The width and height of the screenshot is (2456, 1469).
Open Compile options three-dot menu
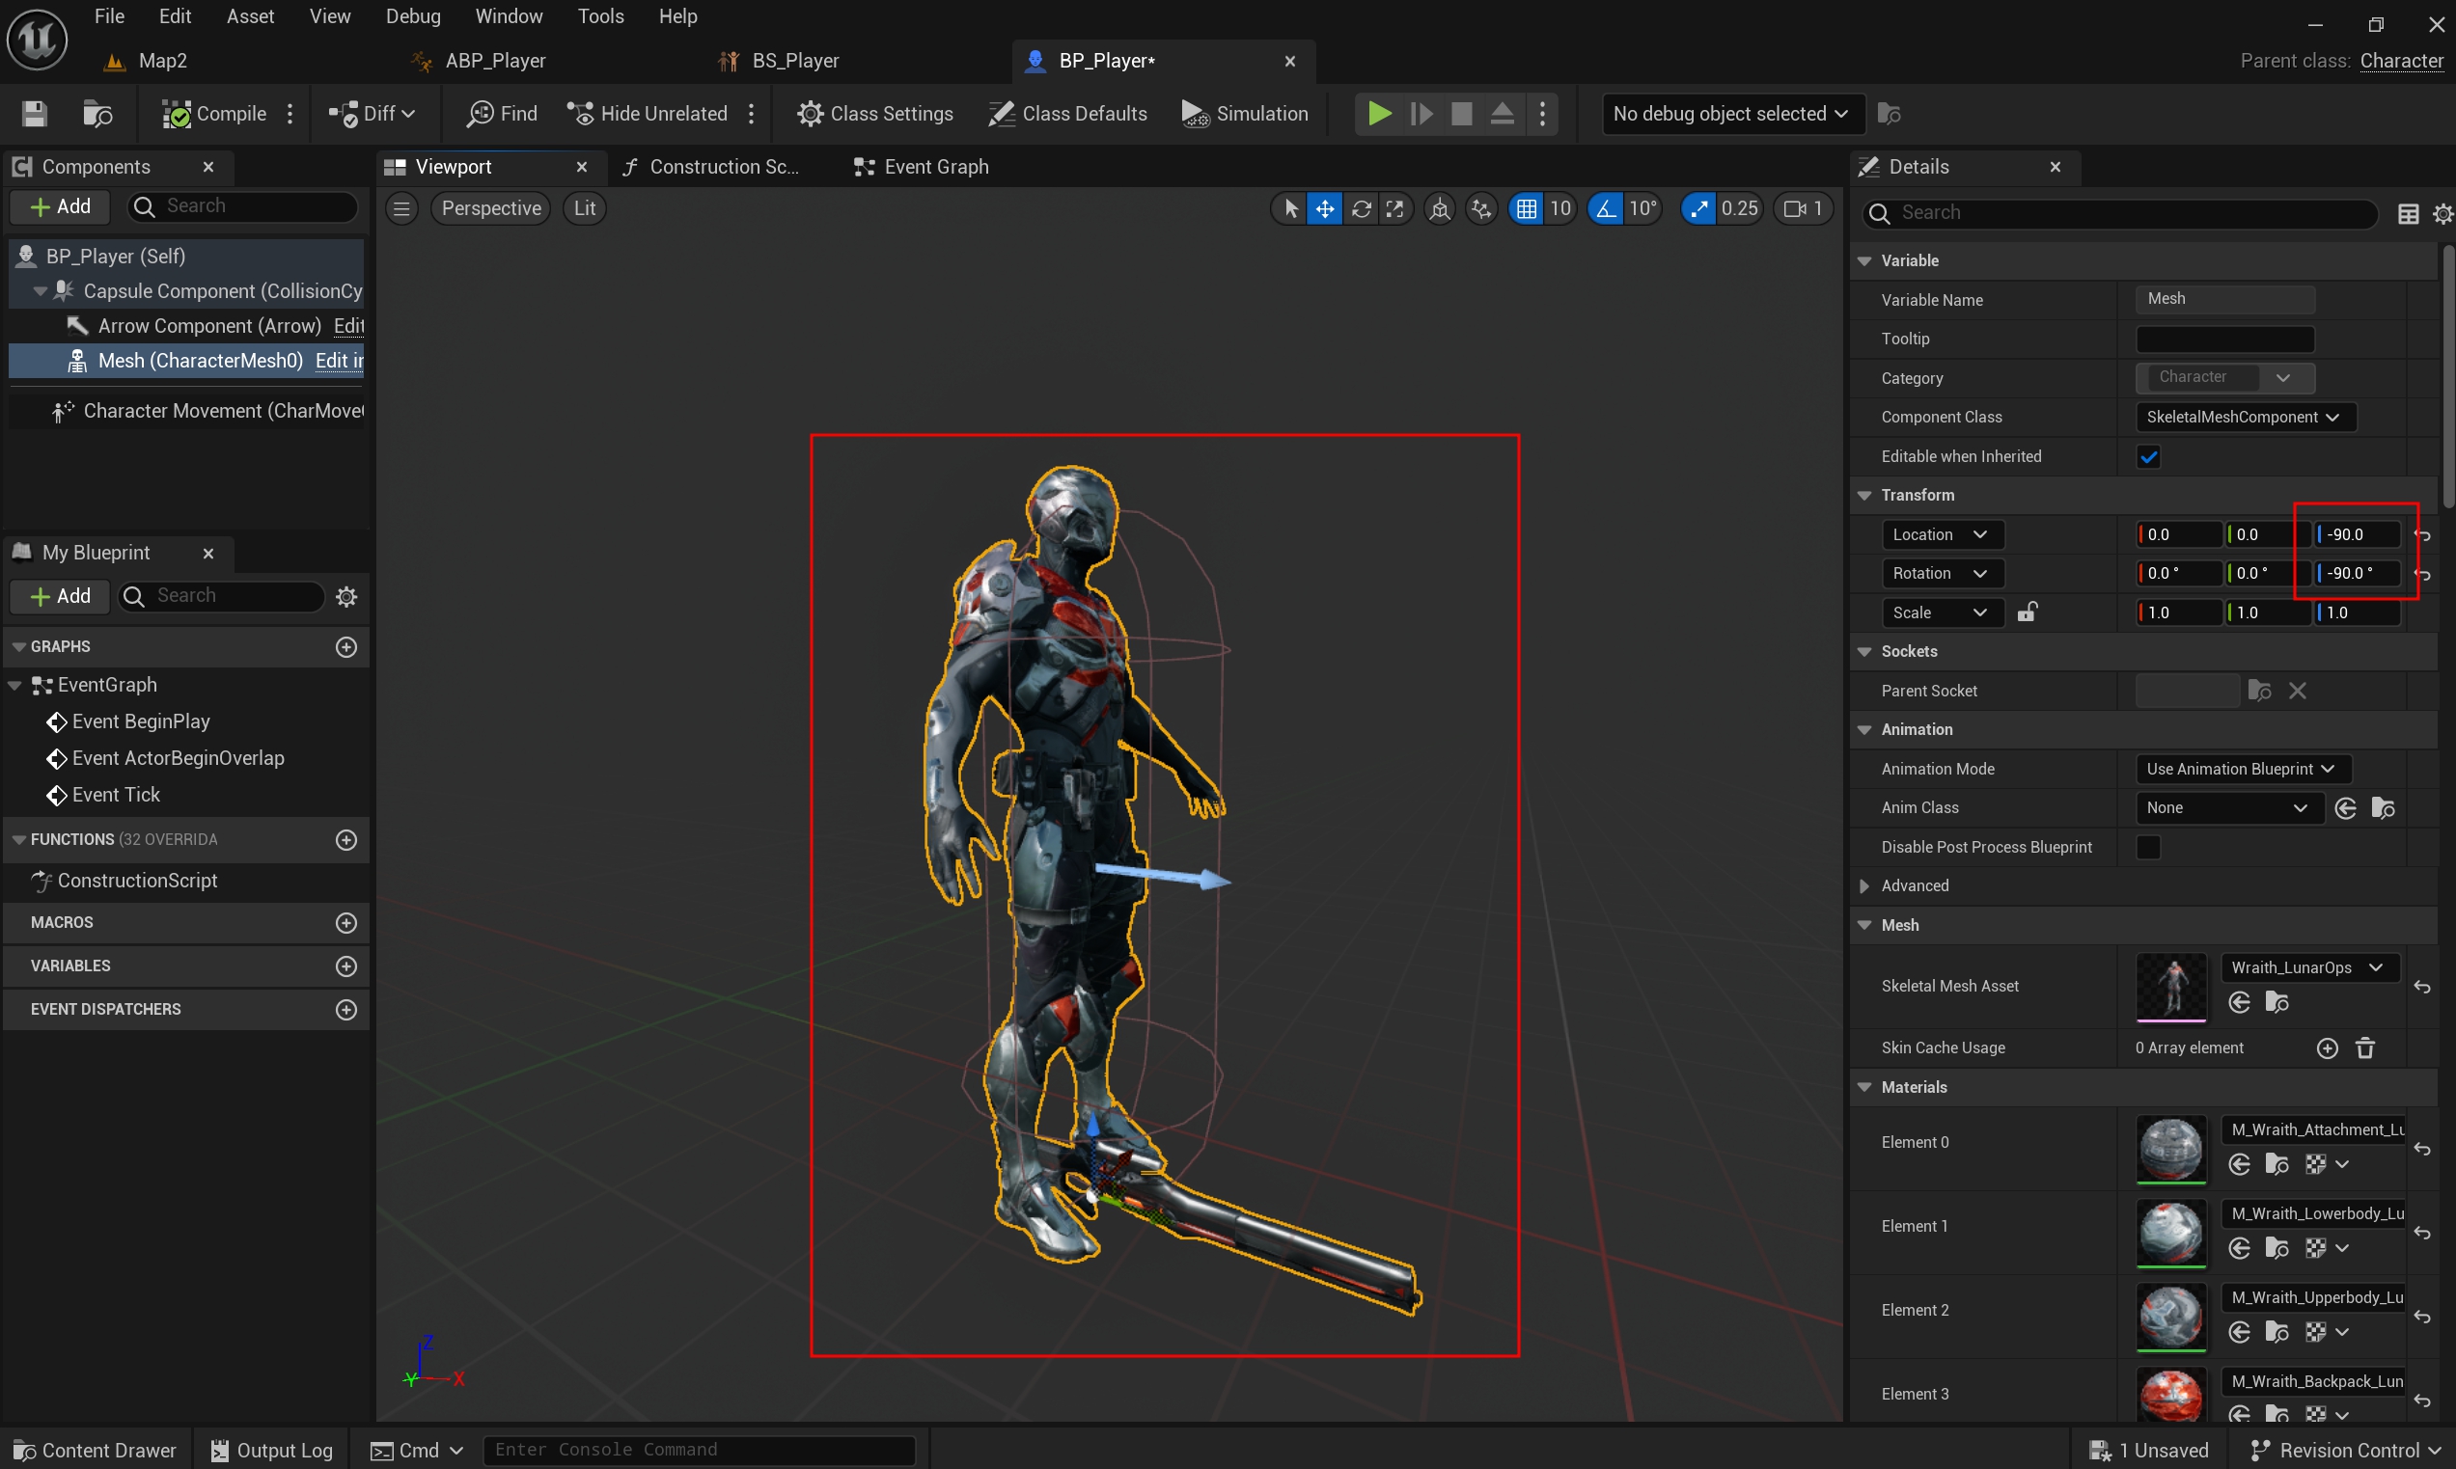tap(290, 114)
